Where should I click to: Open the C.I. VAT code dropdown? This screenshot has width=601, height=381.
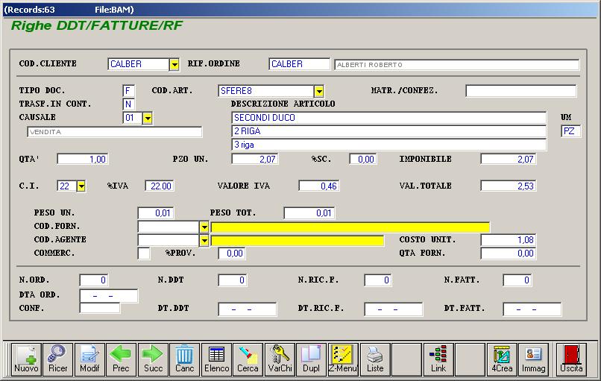pos(81,186)
